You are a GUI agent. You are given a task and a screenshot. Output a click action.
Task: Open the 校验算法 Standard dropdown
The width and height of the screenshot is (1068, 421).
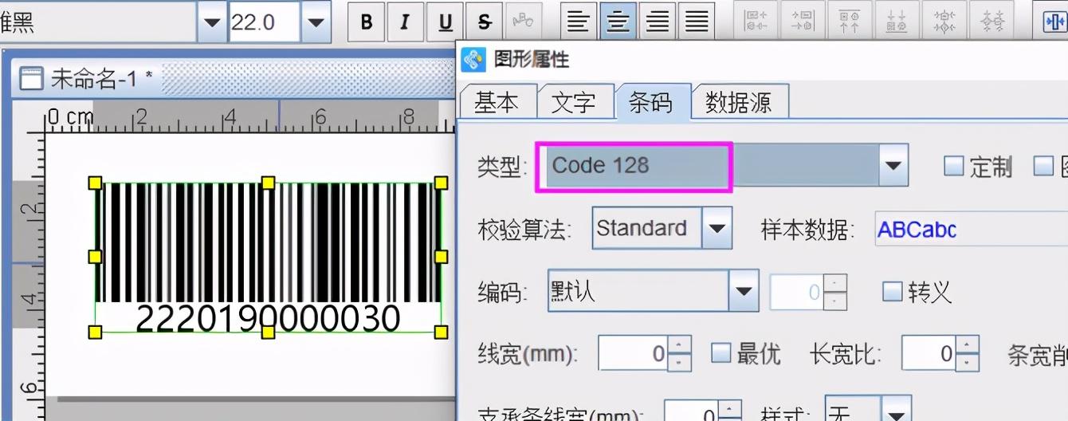click(x=718, y=228)
